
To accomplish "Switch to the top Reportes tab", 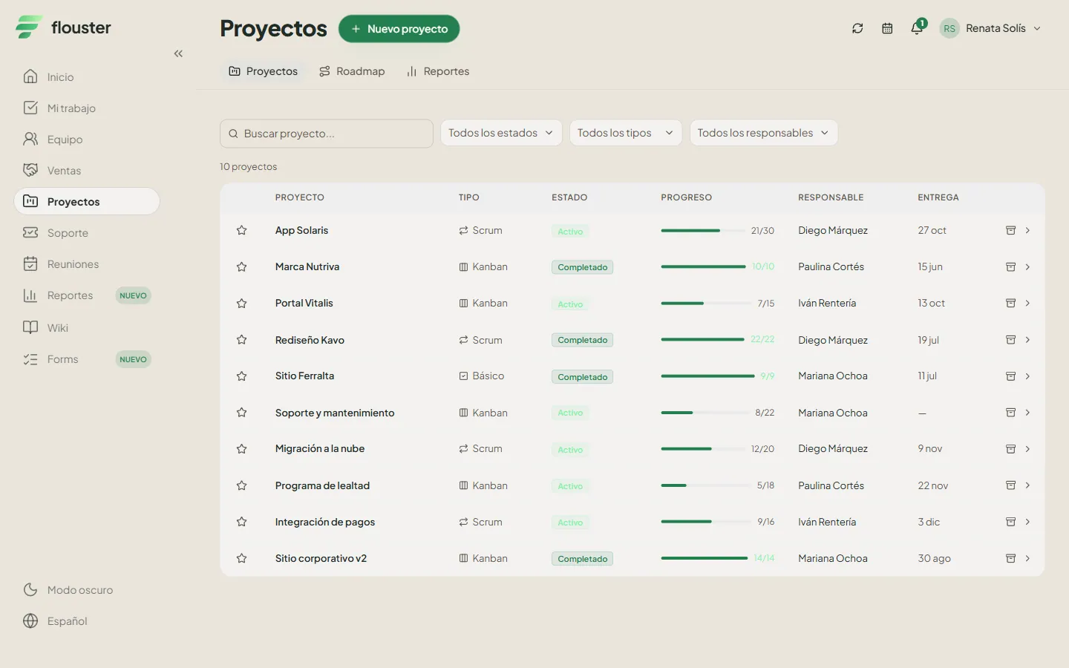I will (438, 71).
